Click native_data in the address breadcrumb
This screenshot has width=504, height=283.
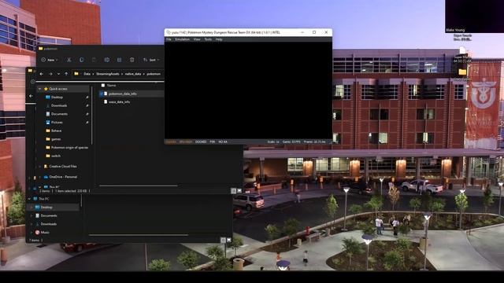tap(133, 74)
